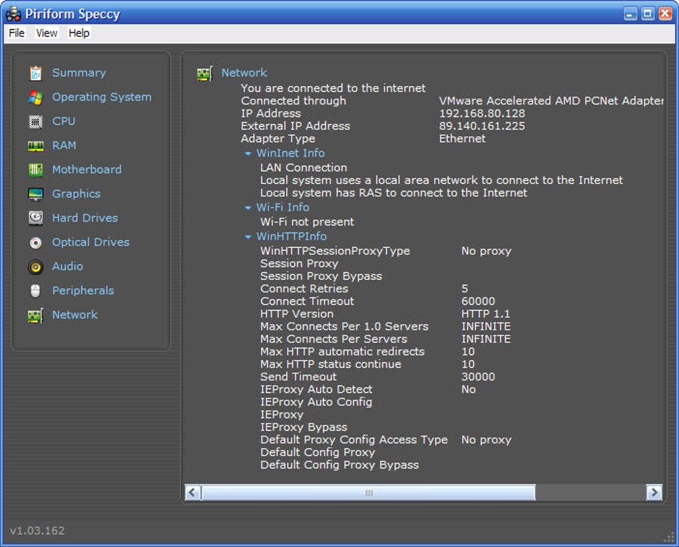This screenshot has width=679, height=547.
Task: Click the LAN Connection row
Action: click(x=303, y=168)
